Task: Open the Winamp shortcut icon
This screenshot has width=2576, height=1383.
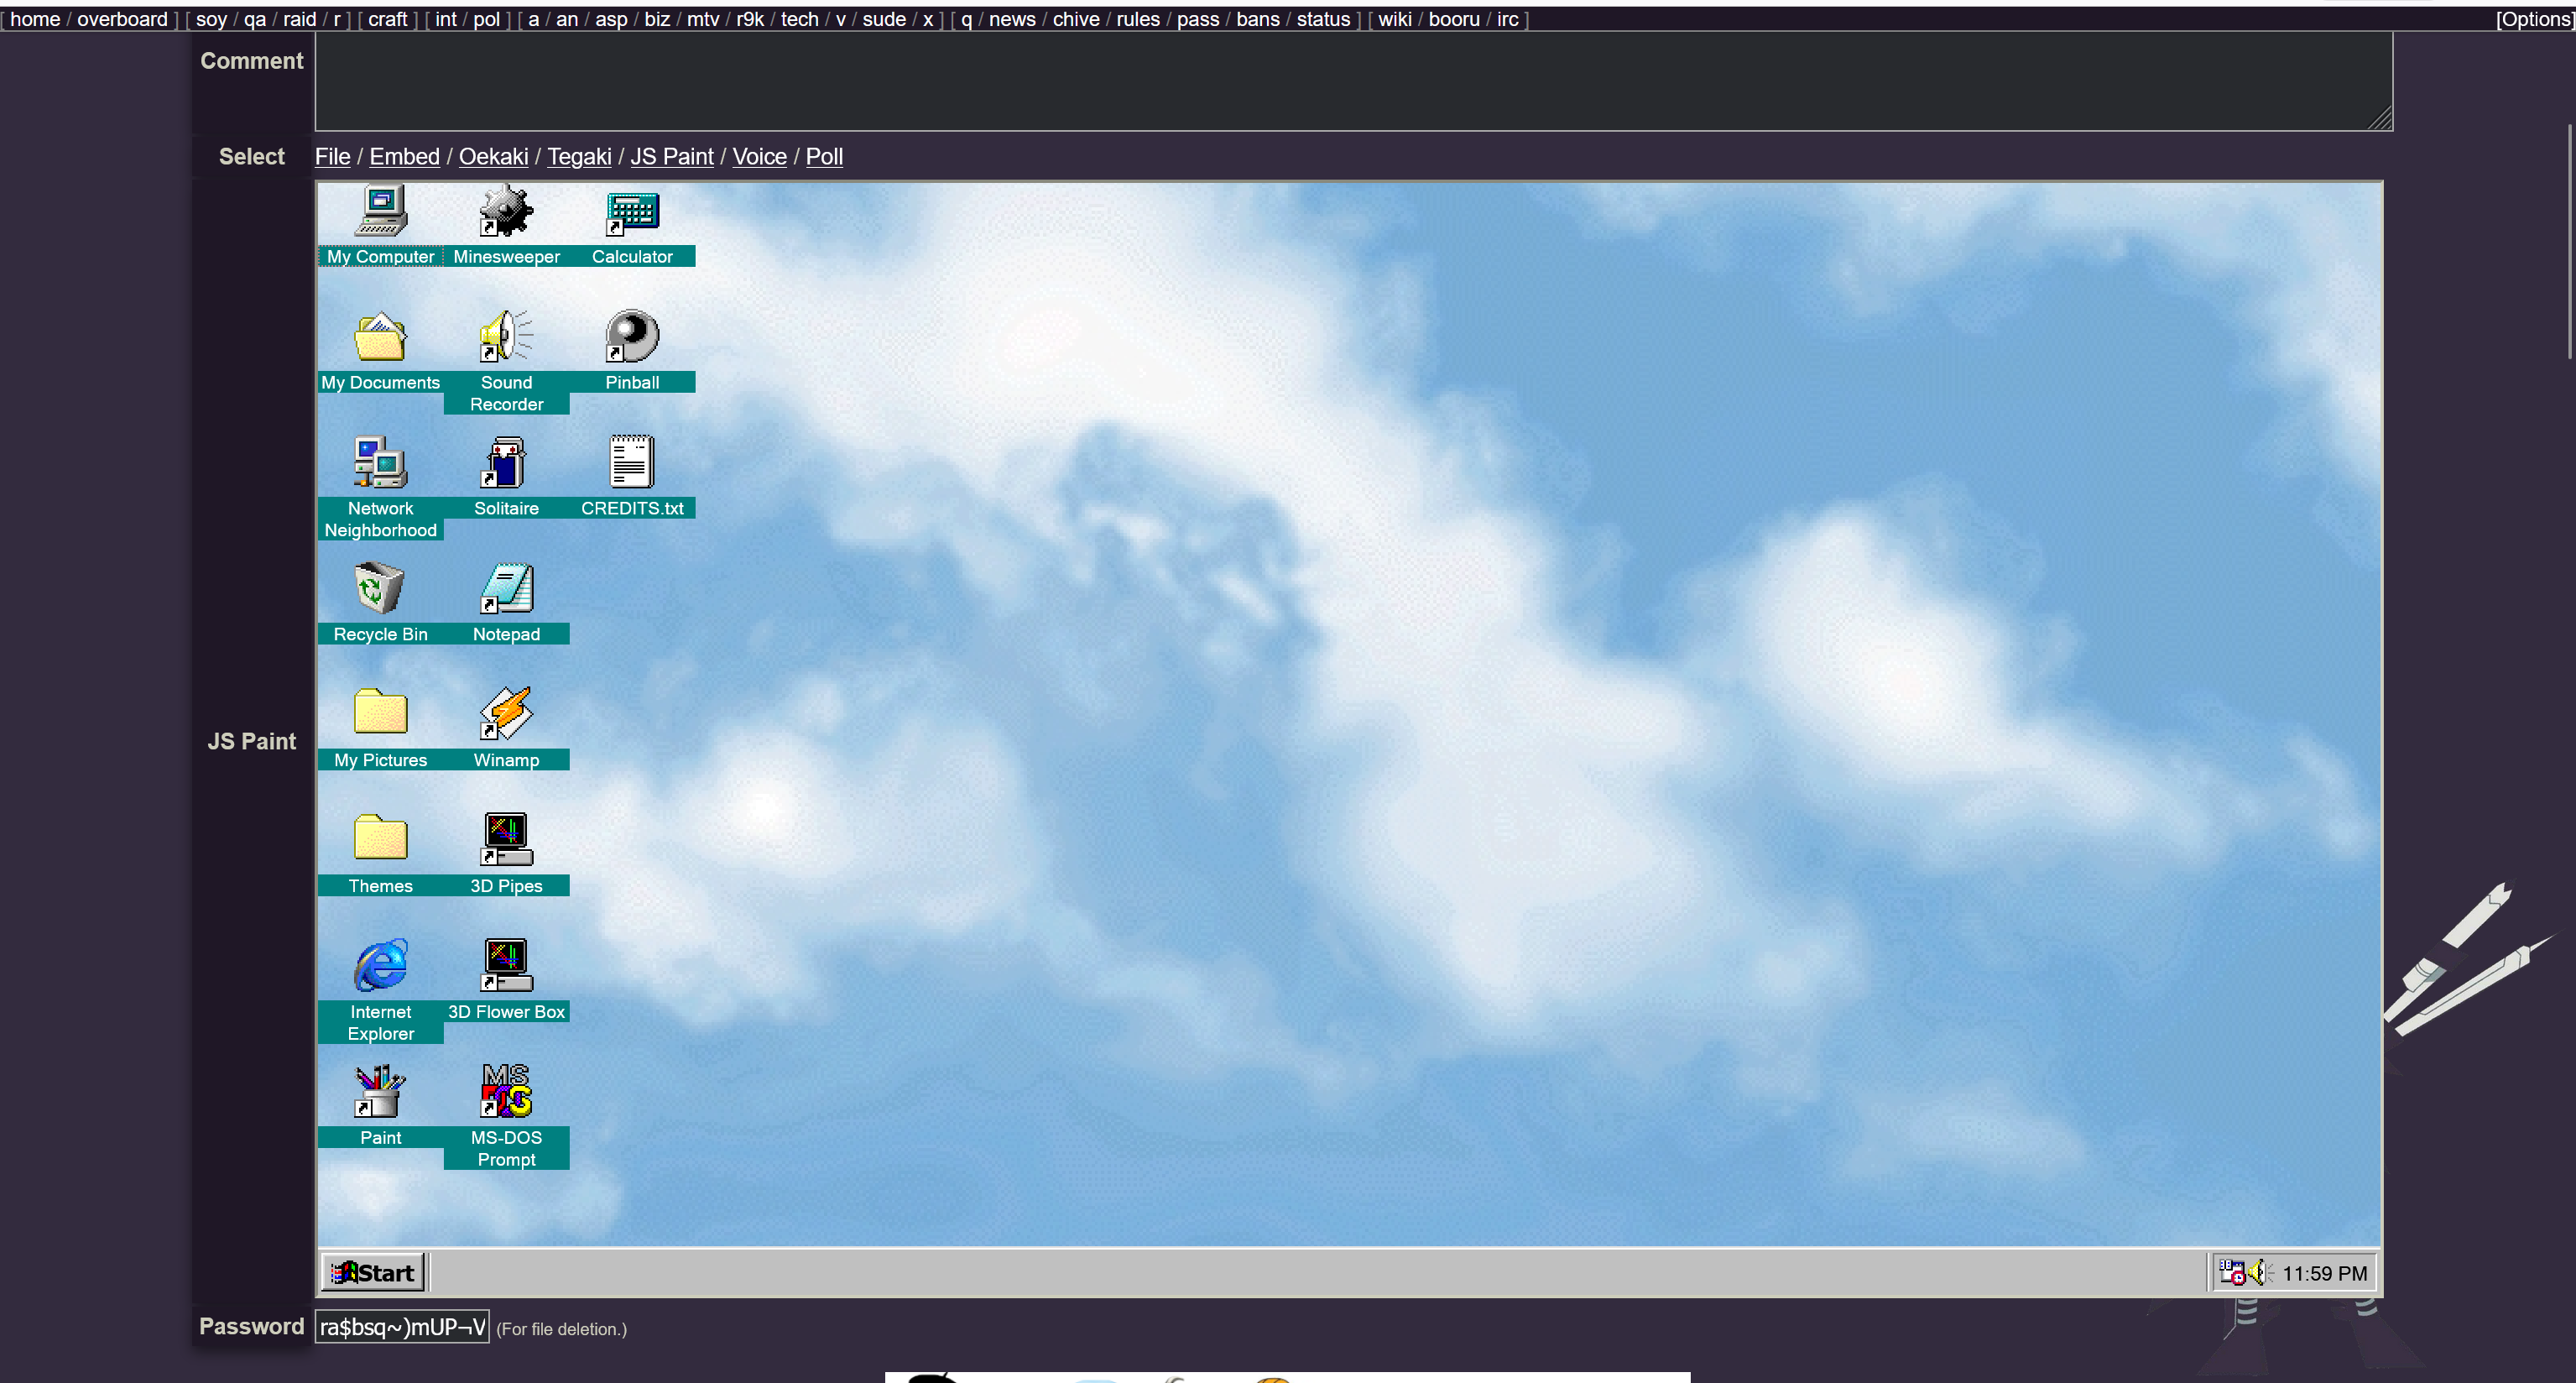Action: point(506,714)
